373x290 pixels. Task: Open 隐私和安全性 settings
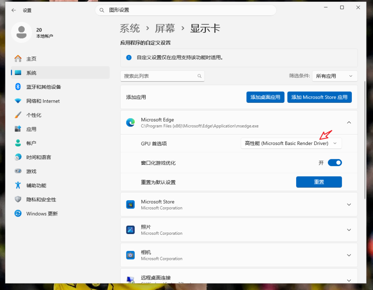coord(60,200)
